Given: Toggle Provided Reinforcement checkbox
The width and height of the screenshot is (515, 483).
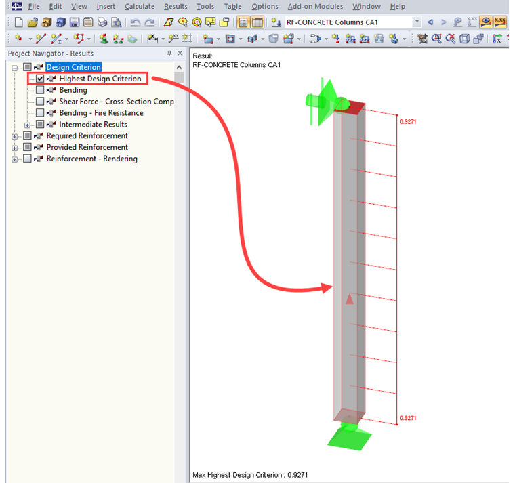Looking at the screenshot, I should tap(27, 147).
